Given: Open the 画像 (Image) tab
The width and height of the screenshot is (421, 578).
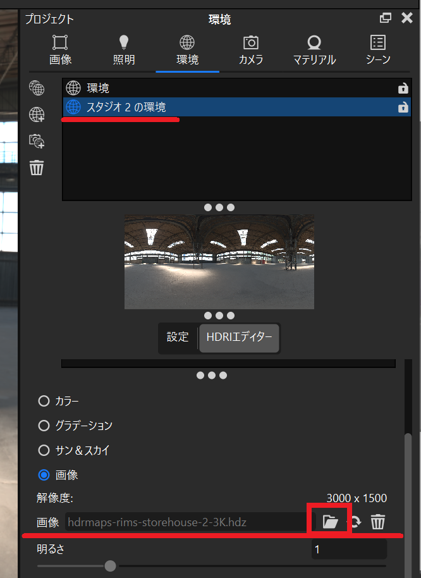Looking at the screenshot, I should pyautogui.click(x=60, y=51).
